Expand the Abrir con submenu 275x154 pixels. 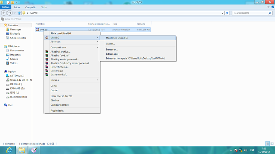click(x=72, y=42)
